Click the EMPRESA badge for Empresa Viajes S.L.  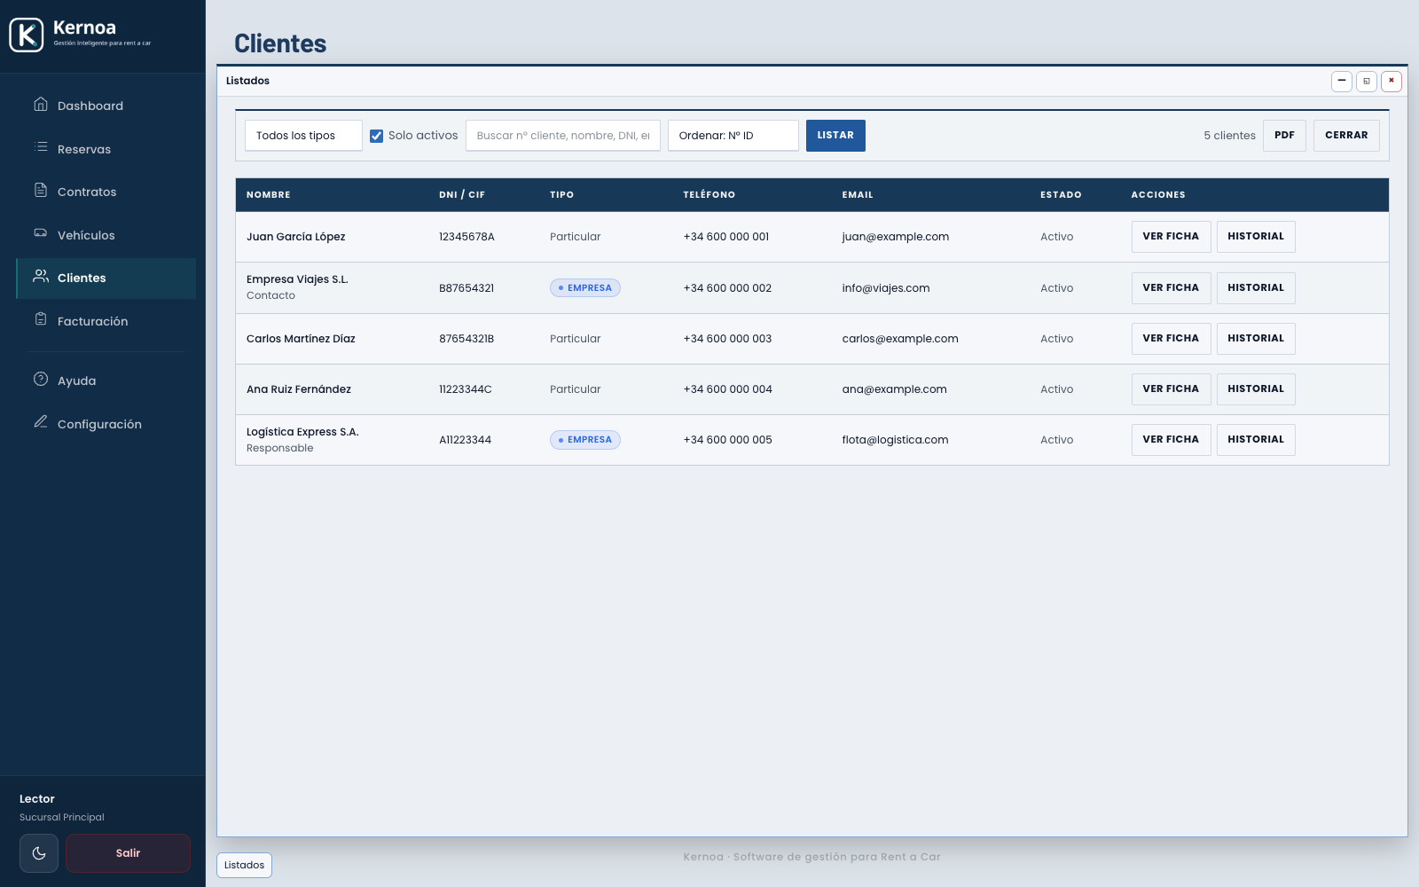pyautogui.click(x=585, y=288)
